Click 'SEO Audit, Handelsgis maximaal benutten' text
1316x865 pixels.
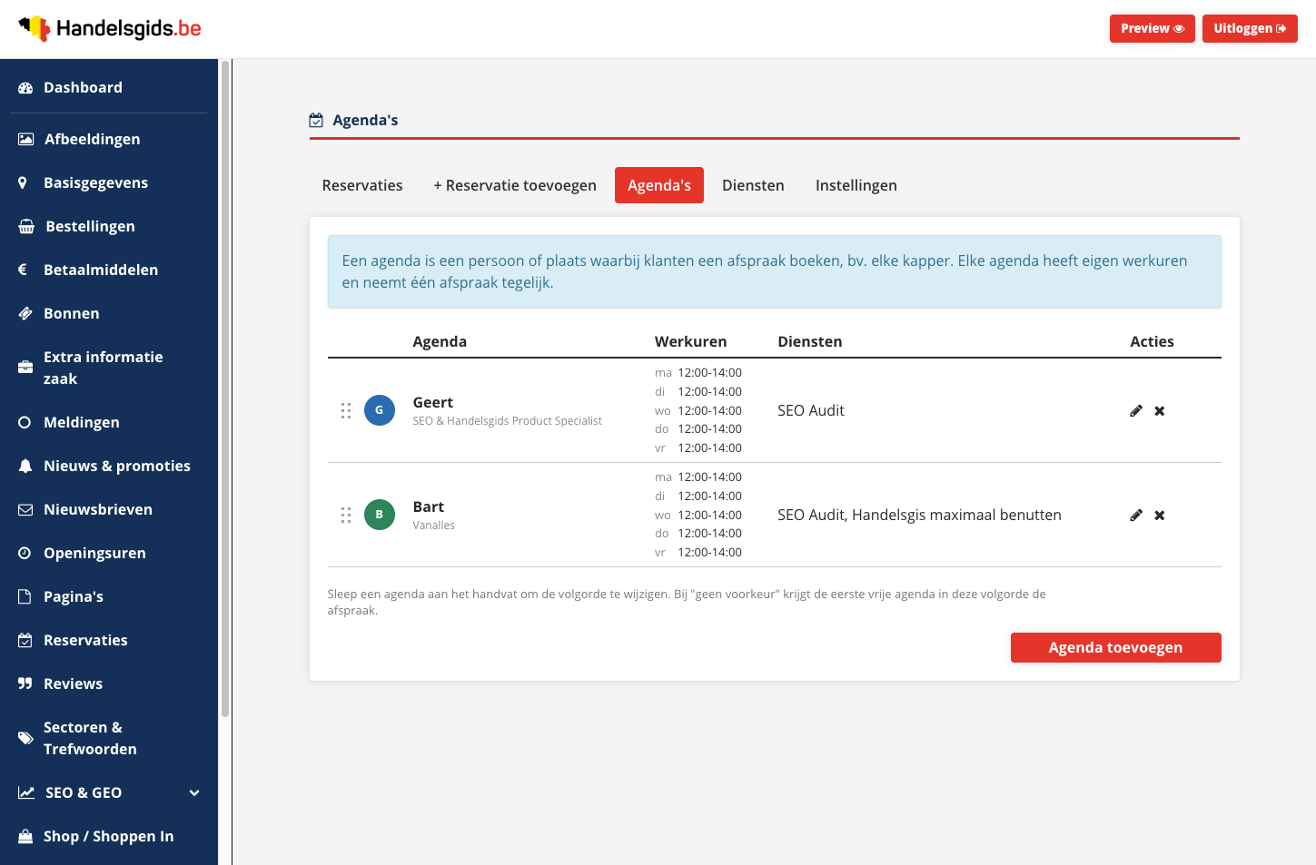point(919,515)
